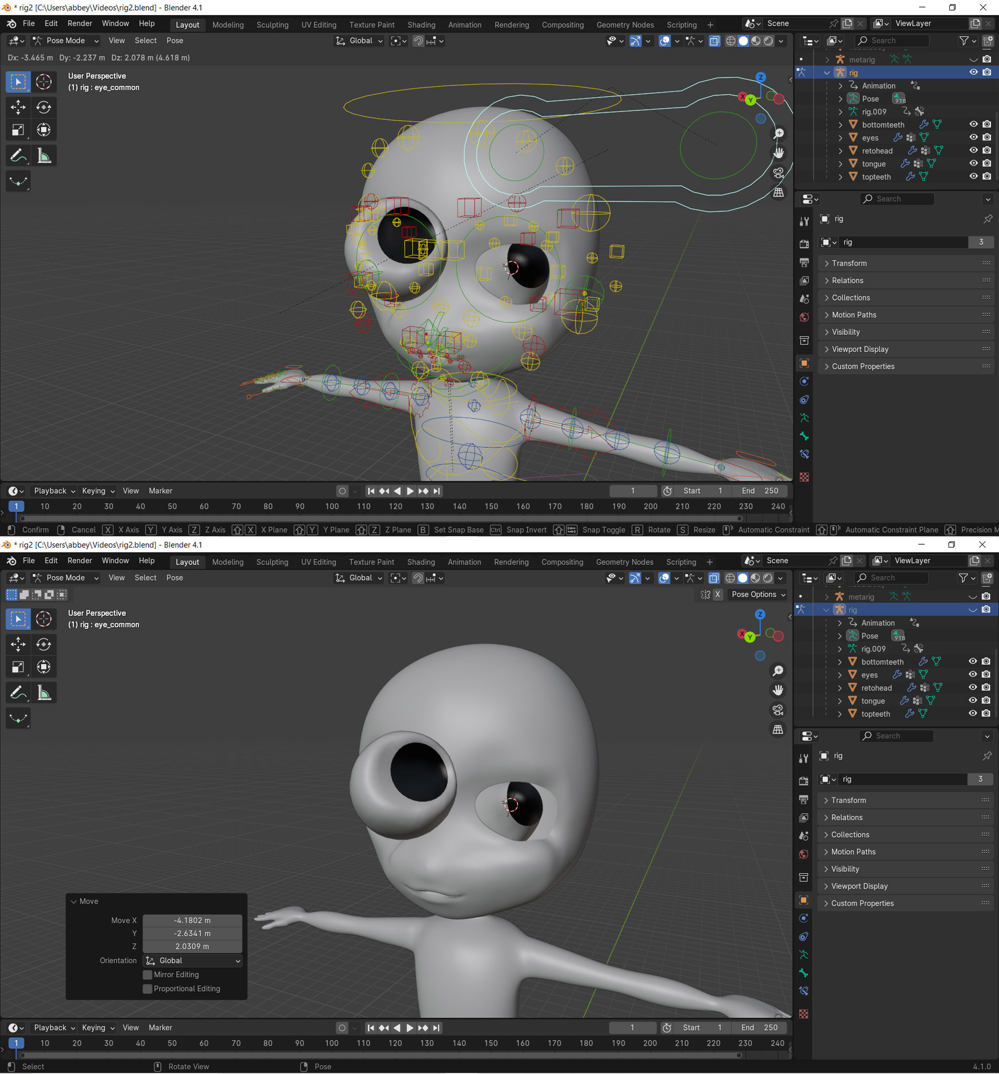The height and width of the screenshot is (1074, 999).
Task: Select the Annotate tool in the bottom window
Action: click(x=18, y=692)
